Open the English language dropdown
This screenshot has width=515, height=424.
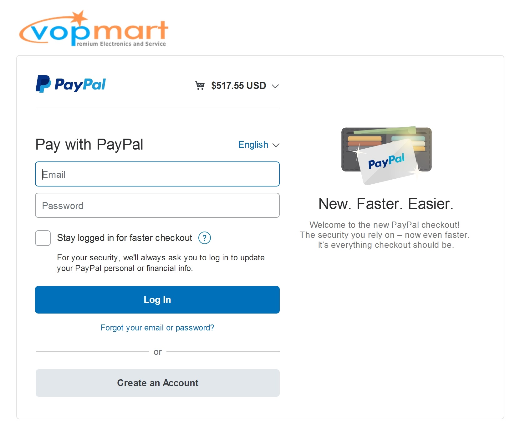258,145
